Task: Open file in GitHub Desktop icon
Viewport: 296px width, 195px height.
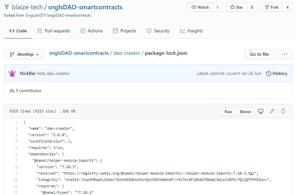Action: click(x=261, y=111)
